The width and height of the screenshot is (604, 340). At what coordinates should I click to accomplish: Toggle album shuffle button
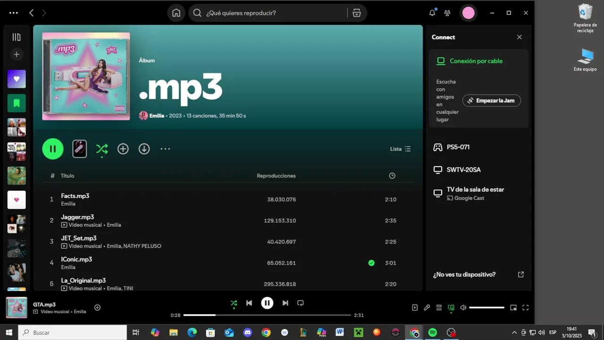(102, 149)
